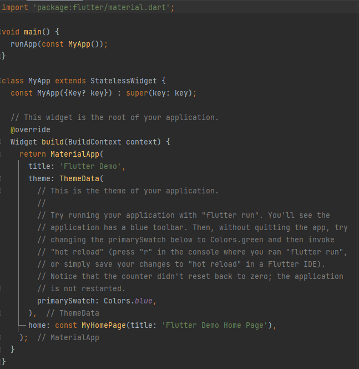Click the MyHomePage constructor call
Viewport: 359px width, 369px height.
coord(104,326)
